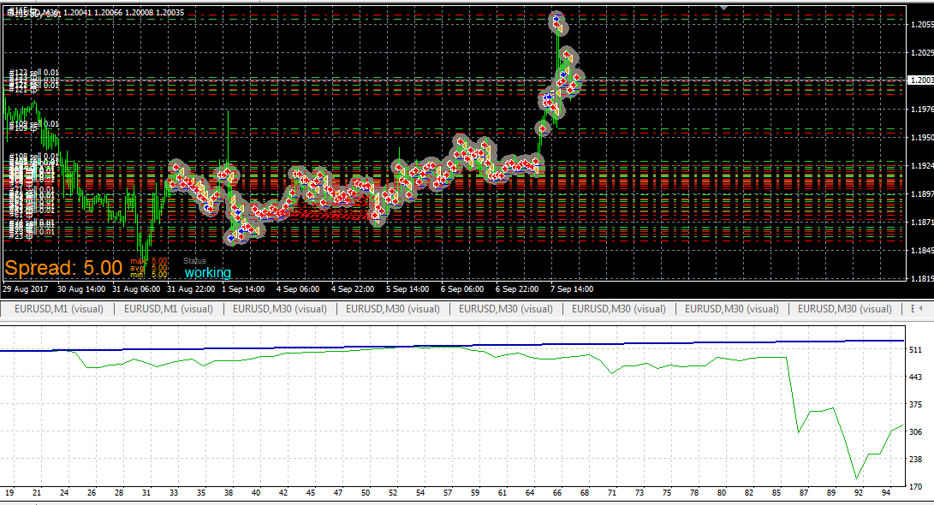The height and width of the screenshot is (505, 934).
Task: Select the #109 sell 0.01 order label
Action: 34,124
